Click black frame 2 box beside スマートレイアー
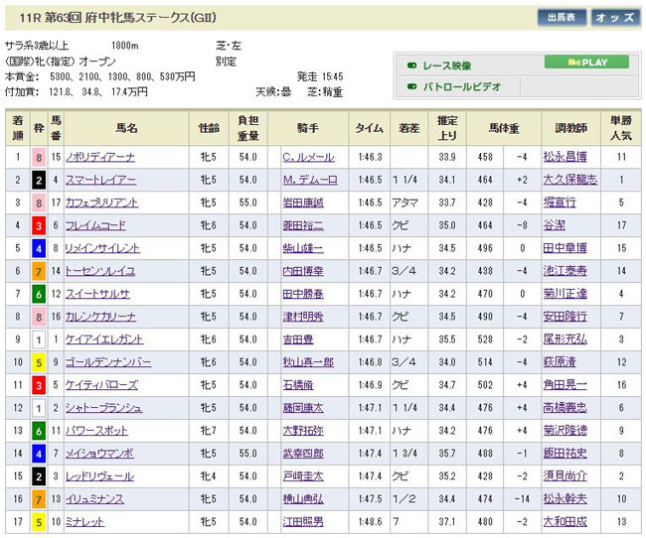Viewport: 646px width, 538px height. [37, 180]
